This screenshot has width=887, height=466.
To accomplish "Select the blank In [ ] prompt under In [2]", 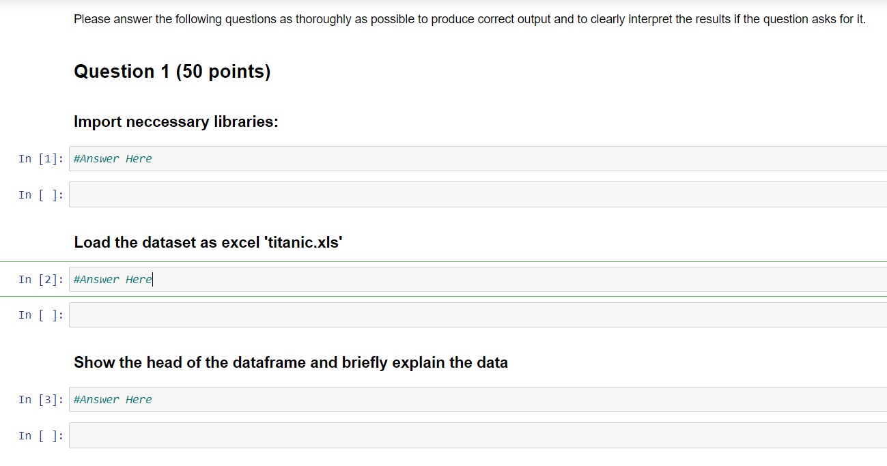I will (42, 315).
